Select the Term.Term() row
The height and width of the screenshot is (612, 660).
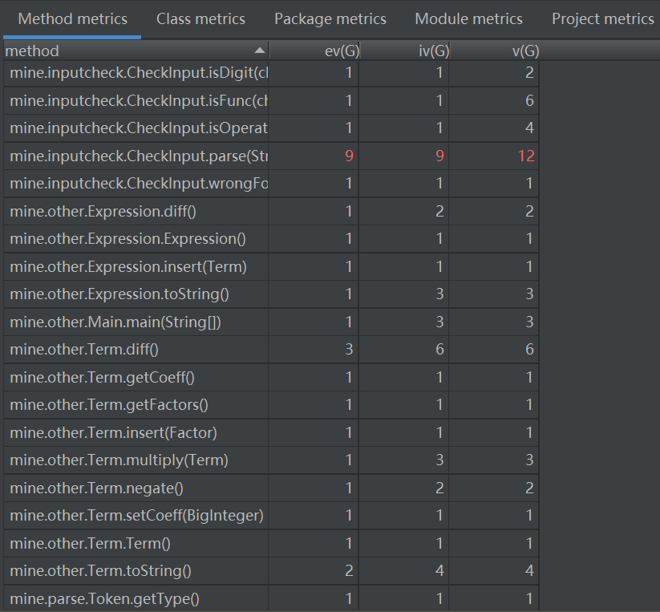point(271,543)
